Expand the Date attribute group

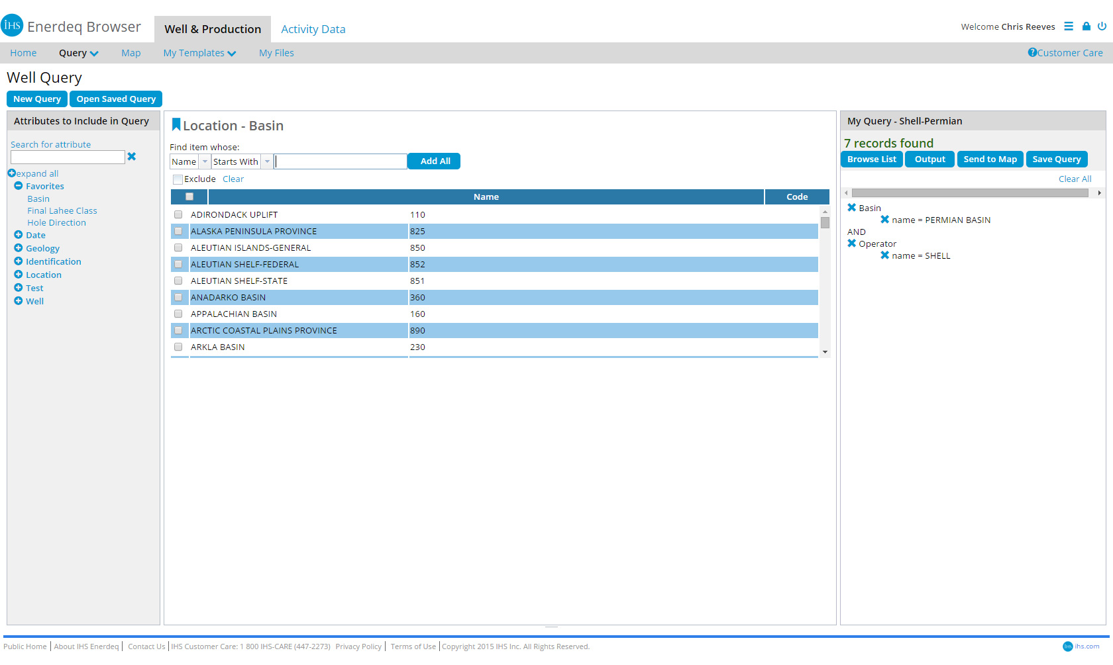pyautogui.click(x=19, y=235)
